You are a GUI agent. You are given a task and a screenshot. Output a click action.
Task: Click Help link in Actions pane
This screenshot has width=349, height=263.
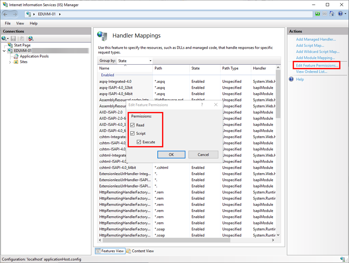[x=300, y=79]
